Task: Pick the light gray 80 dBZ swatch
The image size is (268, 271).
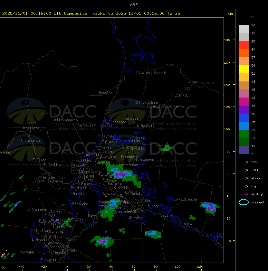Action: (x=244, y=29)
